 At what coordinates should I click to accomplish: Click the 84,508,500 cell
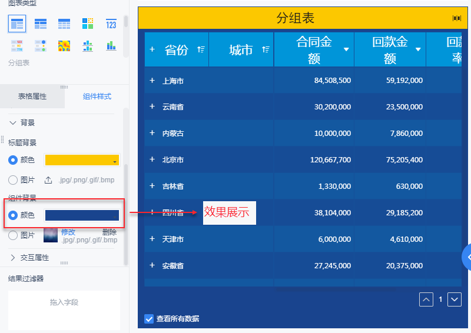[333, 81]
